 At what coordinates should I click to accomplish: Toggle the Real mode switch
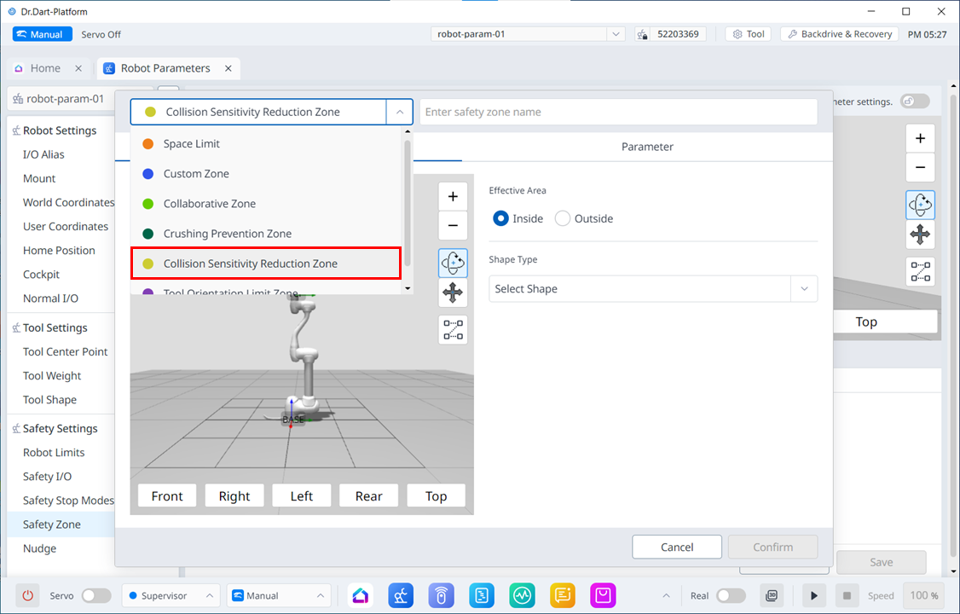(731, 595)
